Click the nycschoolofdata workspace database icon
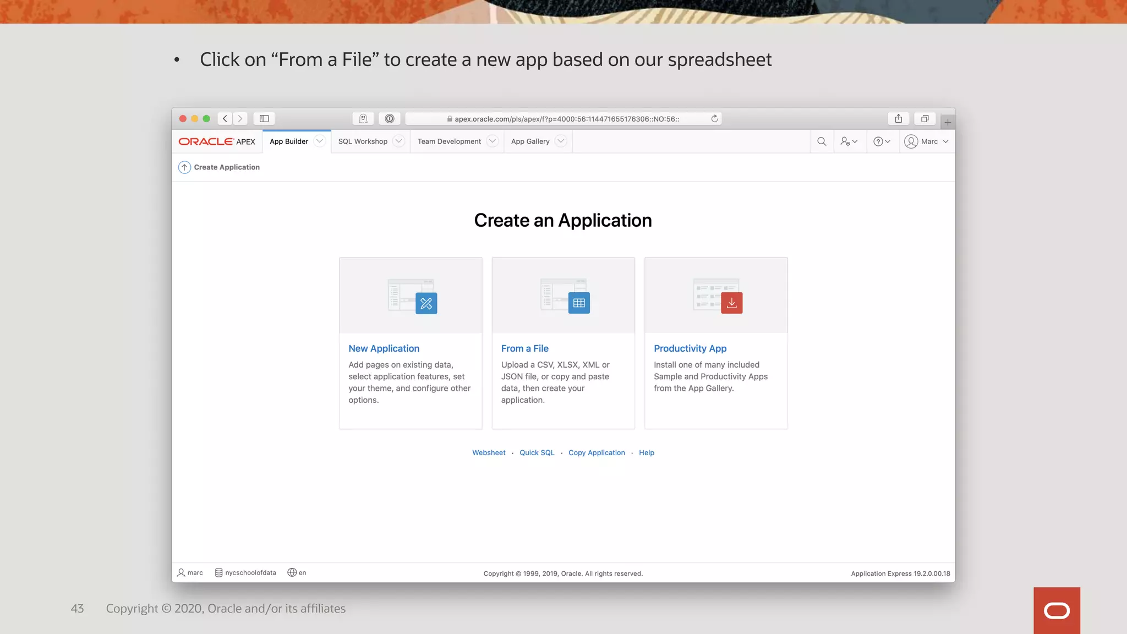 click(x=218, y=573)
